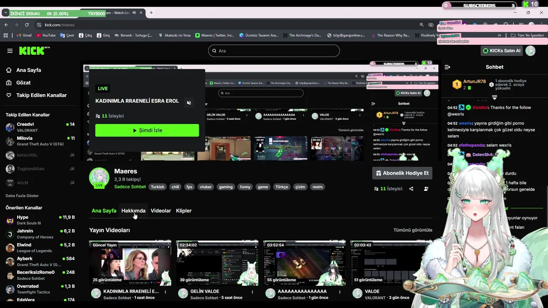Click Maeres channel avatar with LIVE badge
548x308 pixels.
pos(99,178)
